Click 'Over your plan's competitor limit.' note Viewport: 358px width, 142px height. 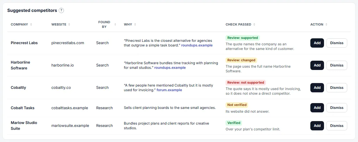pyautogui.click(x=253, y=130)
